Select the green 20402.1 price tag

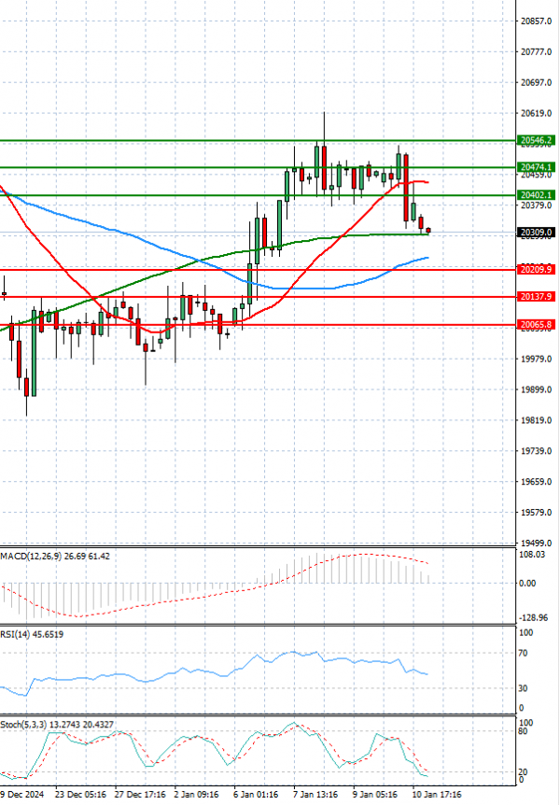tap(536, 195)
